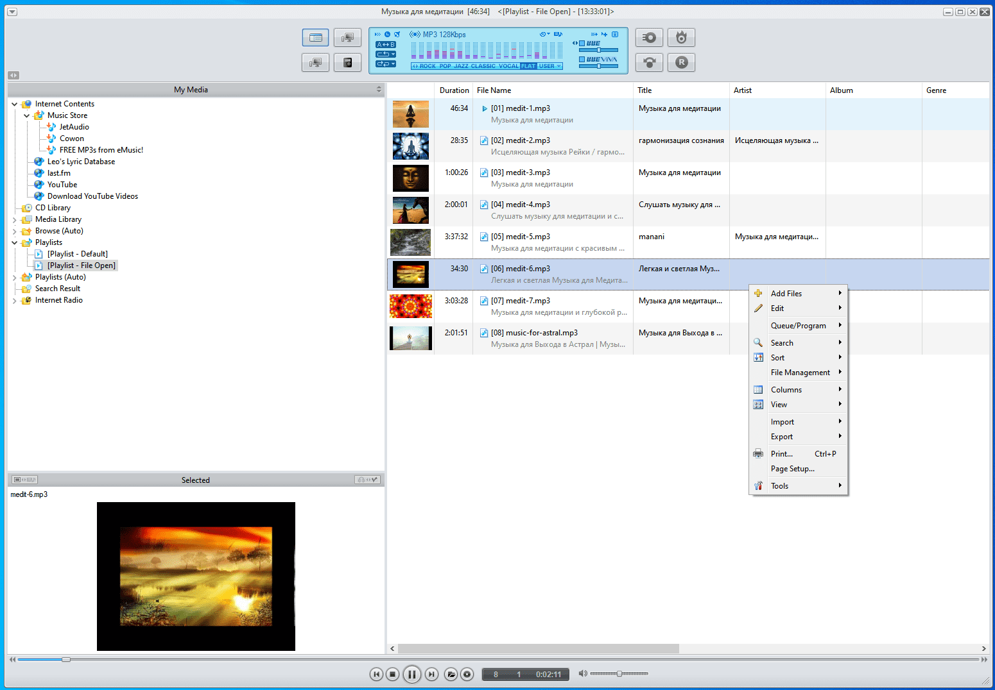The image size is (995, 690).
Task: Open the My Media header dropdown arrows
Action: (x=379, y=90)
